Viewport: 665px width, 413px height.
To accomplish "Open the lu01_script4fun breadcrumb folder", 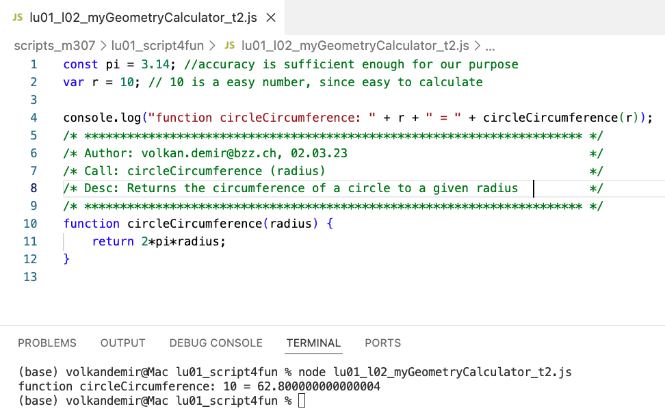I will 157,46.
